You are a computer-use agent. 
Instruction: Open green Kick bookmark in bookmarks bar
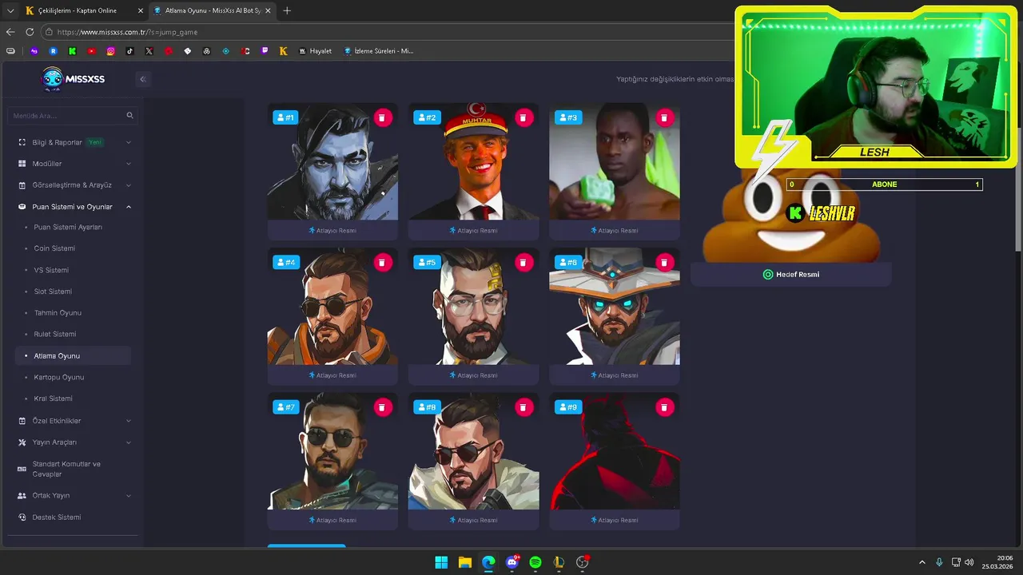click(72, 51)
